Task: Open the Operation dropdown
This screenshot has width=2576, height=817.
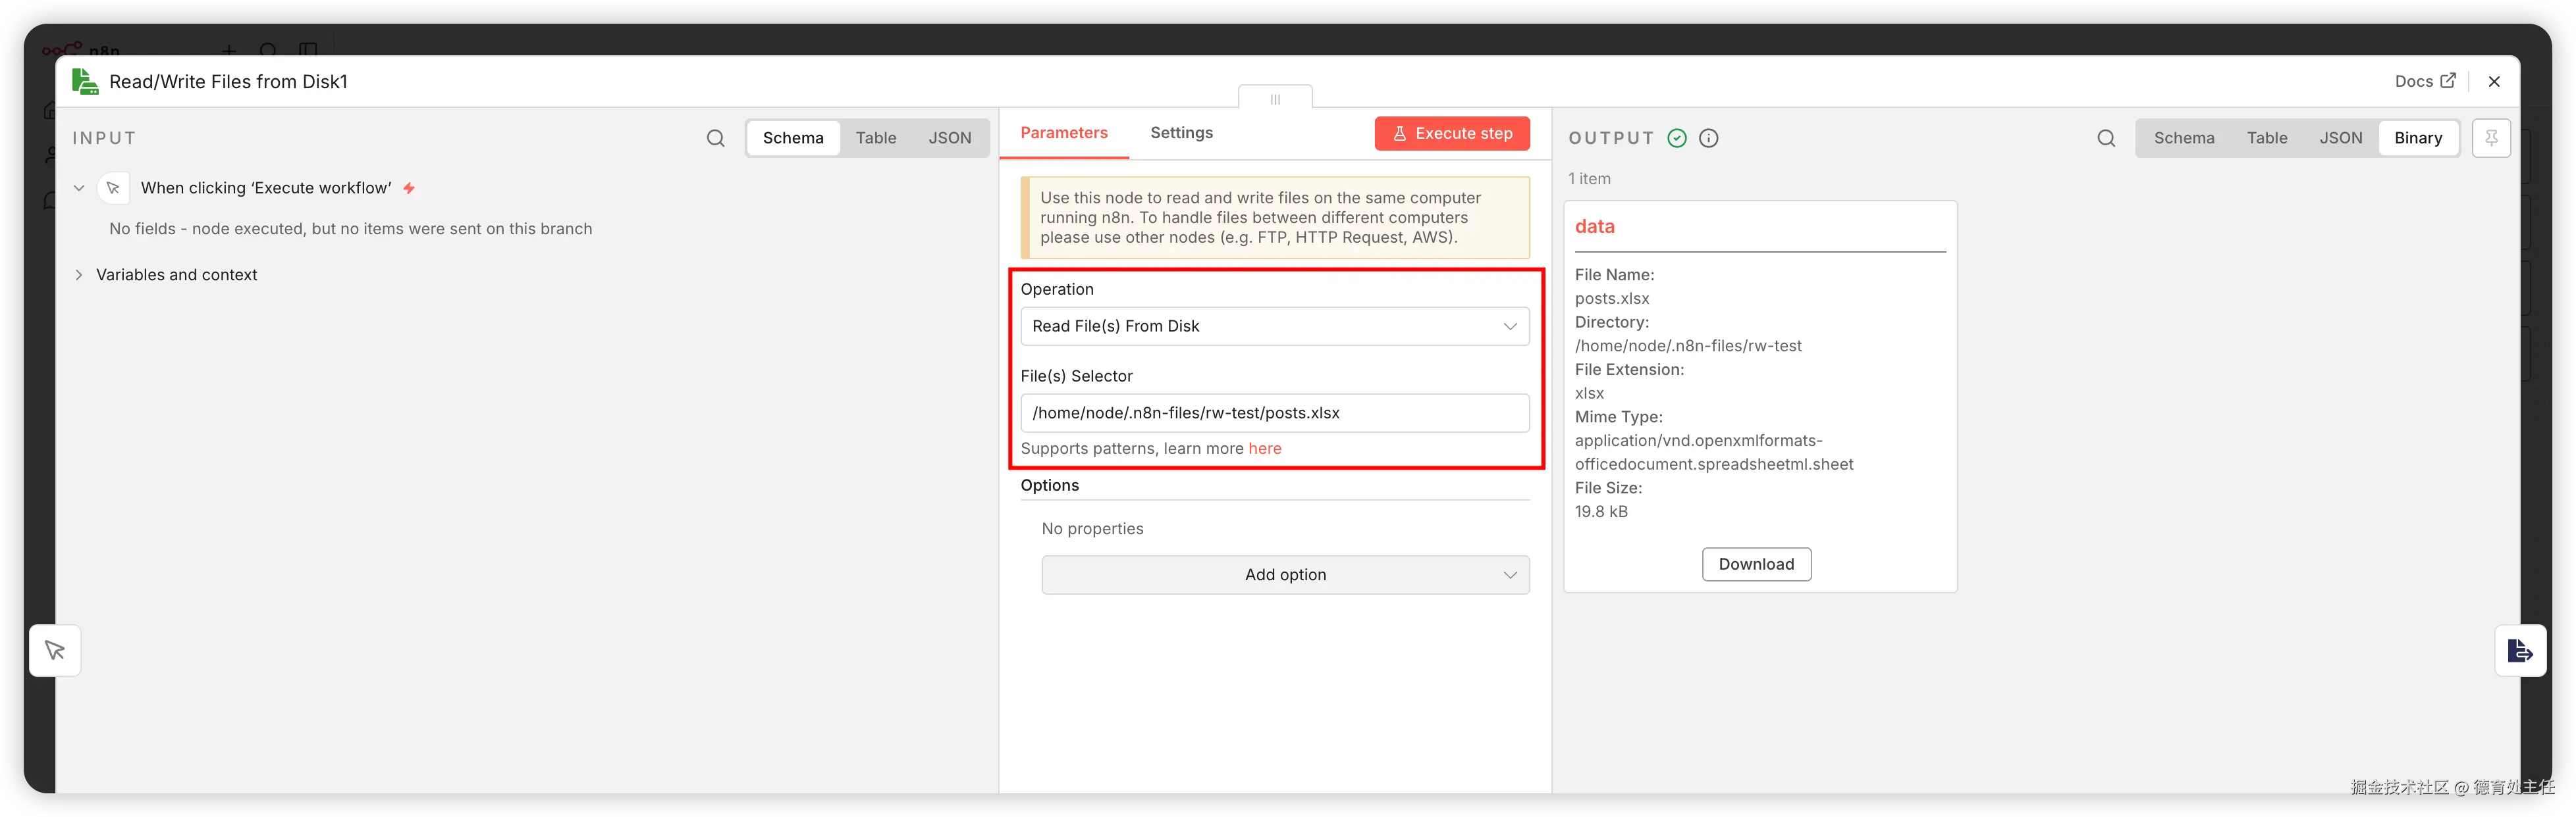Action: (x=1274, y=326)
